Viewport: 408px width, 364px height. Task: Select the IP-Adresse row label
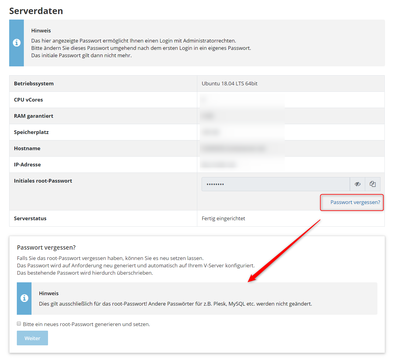tap(27, 165)
